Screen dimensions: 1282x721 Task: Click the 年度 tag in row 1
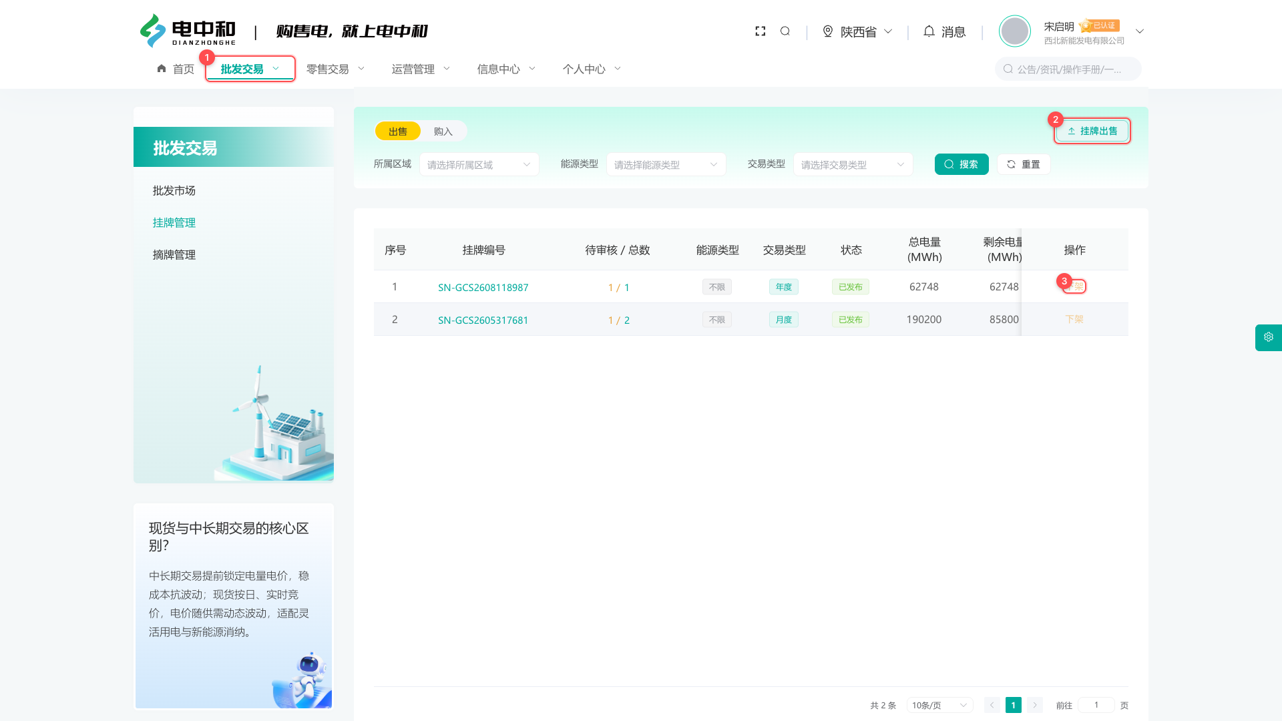pyautogui.click(x=784, y=287)
